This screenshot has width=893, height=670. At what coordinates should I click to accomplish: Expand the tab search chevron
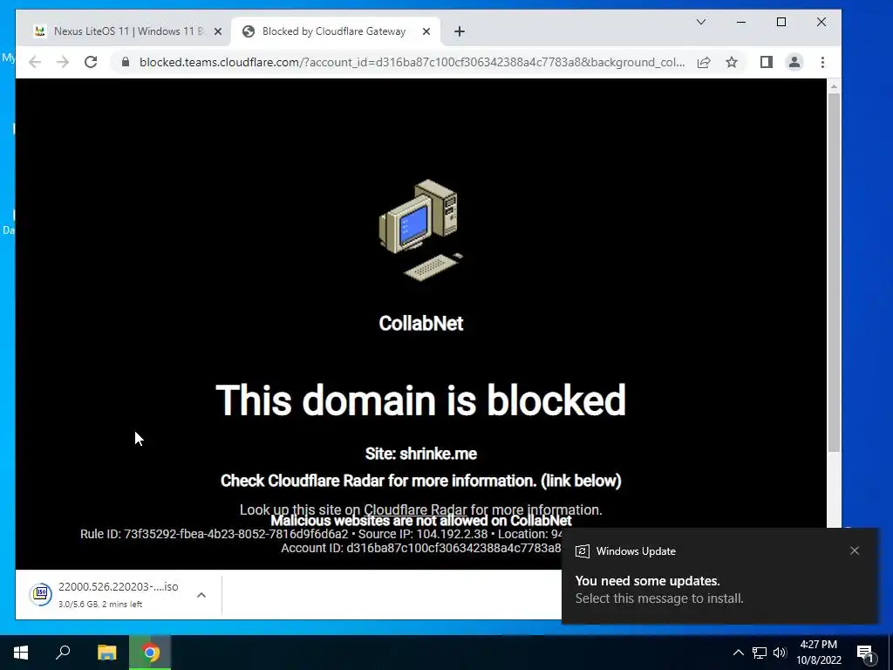[x=701, y=22]
